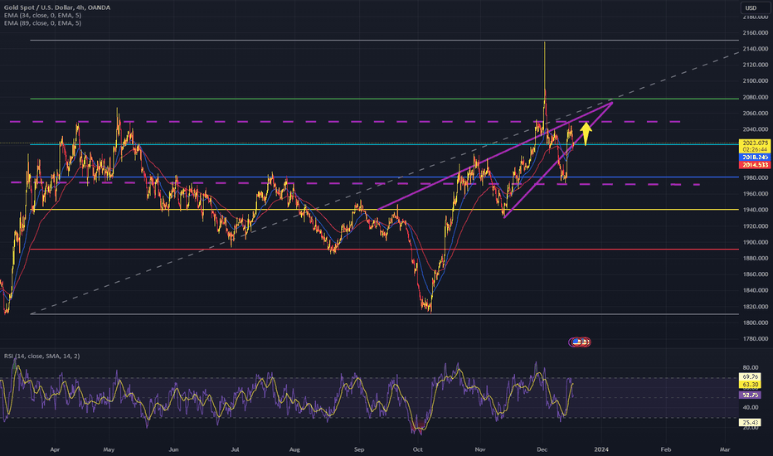Click the 1980.000 price axis label
The height and width of the screenshot is (456, 773).
756,177
